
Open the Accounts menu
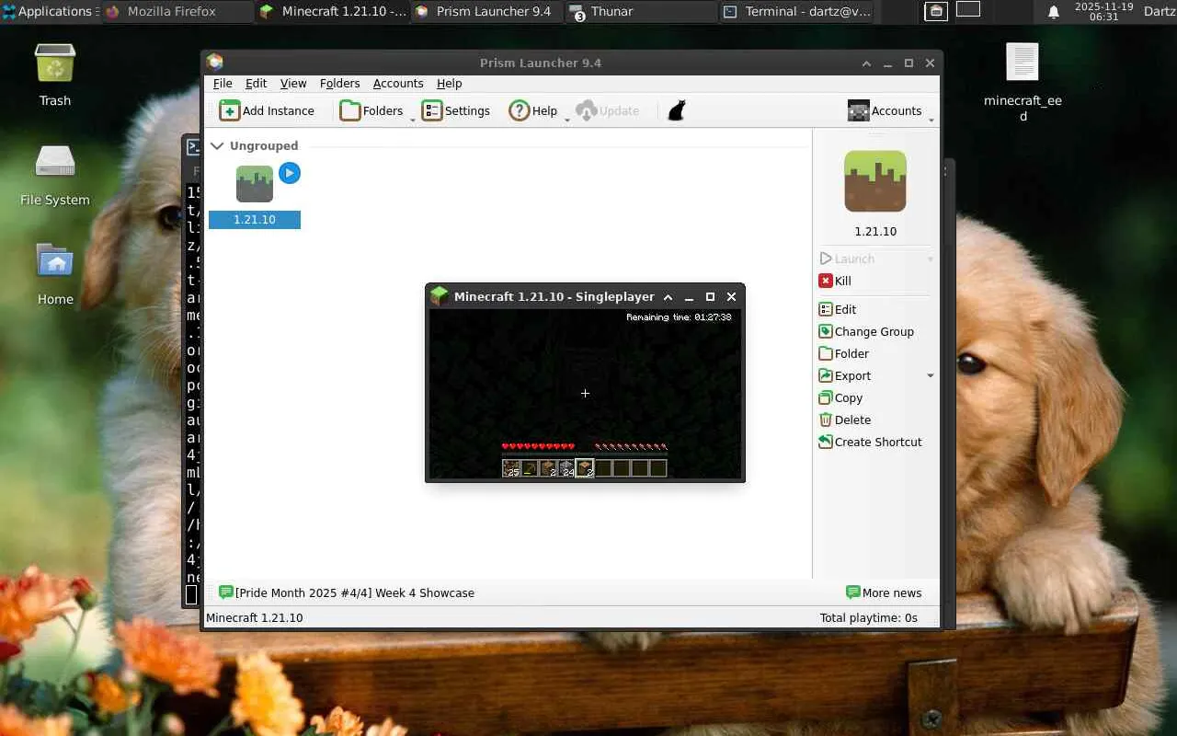[398, 83]
